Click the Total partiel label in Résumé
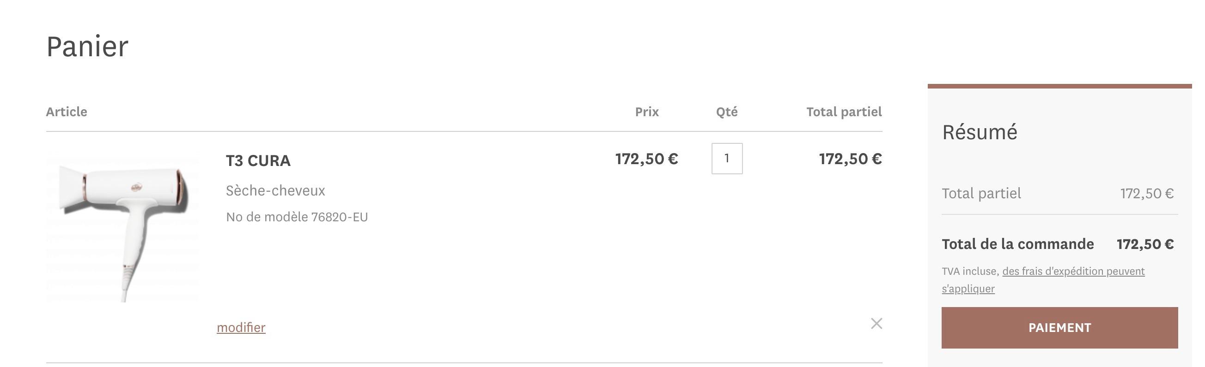Screen dimensions: 1205x367 (981, 193)
